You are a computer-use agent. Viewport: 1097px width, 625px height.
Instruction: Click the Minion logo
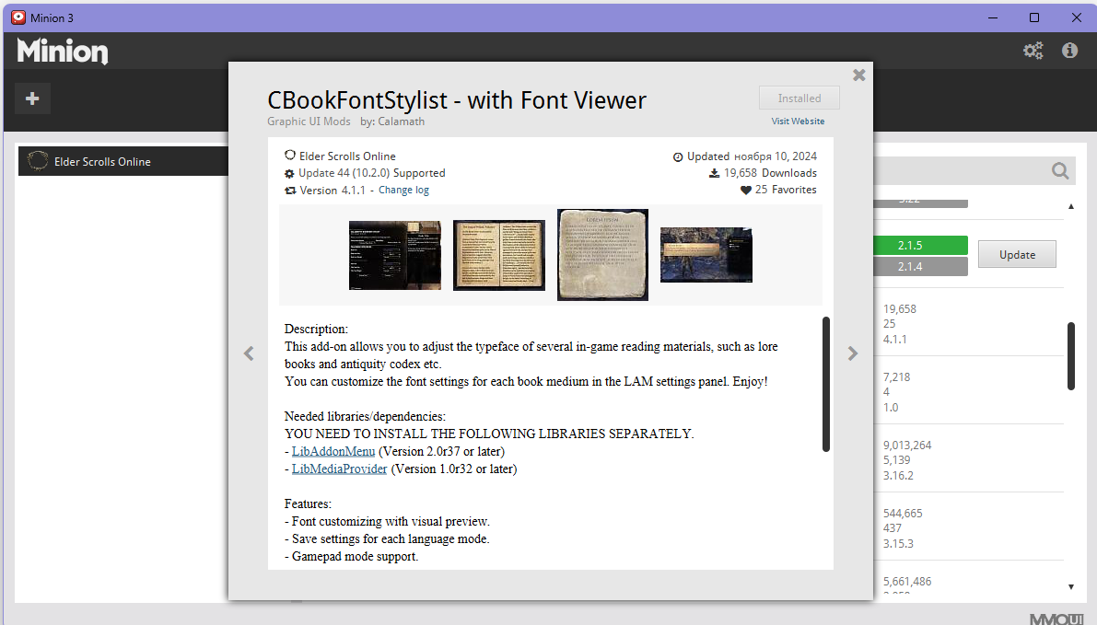tap(63, 51)
